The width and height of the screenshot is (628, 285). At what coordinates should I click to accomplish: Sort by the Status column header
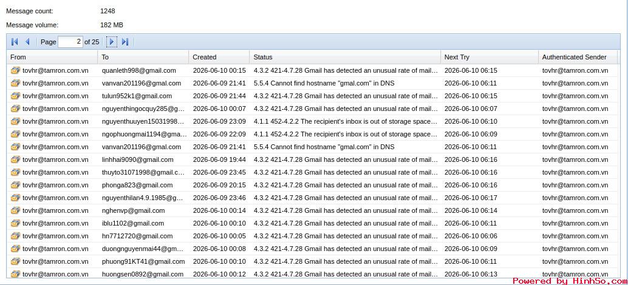pos(345,57)
